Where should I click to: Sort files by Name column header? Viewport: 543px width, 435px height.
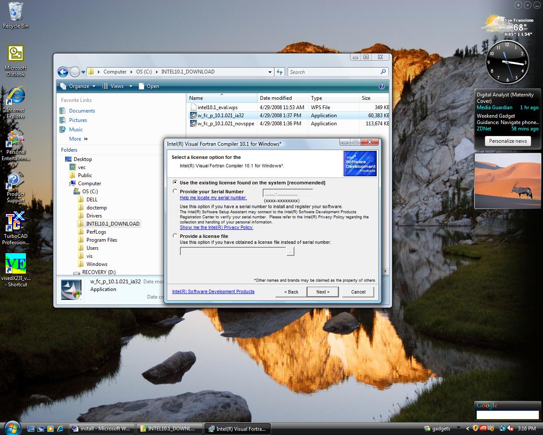[x=222, y=98]
